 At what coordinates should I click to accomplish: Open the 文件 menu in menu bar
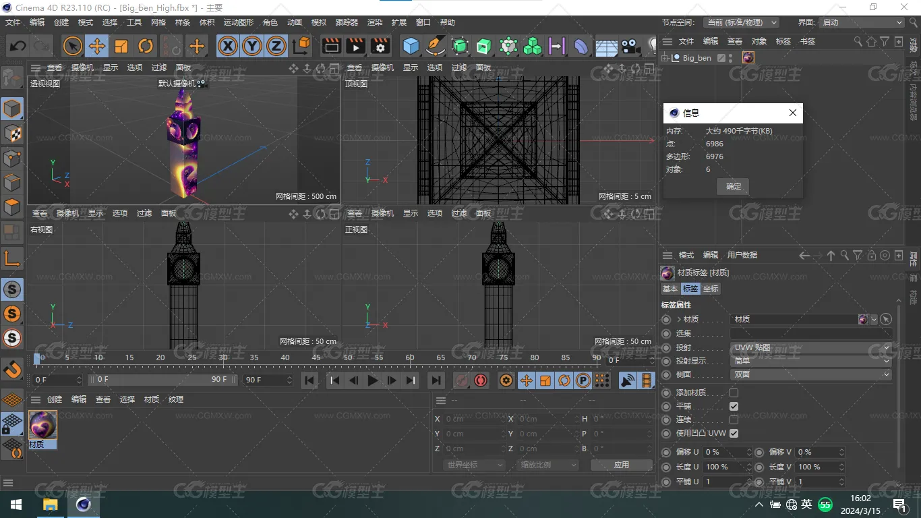pyautogui.click(x=13, y=22)
